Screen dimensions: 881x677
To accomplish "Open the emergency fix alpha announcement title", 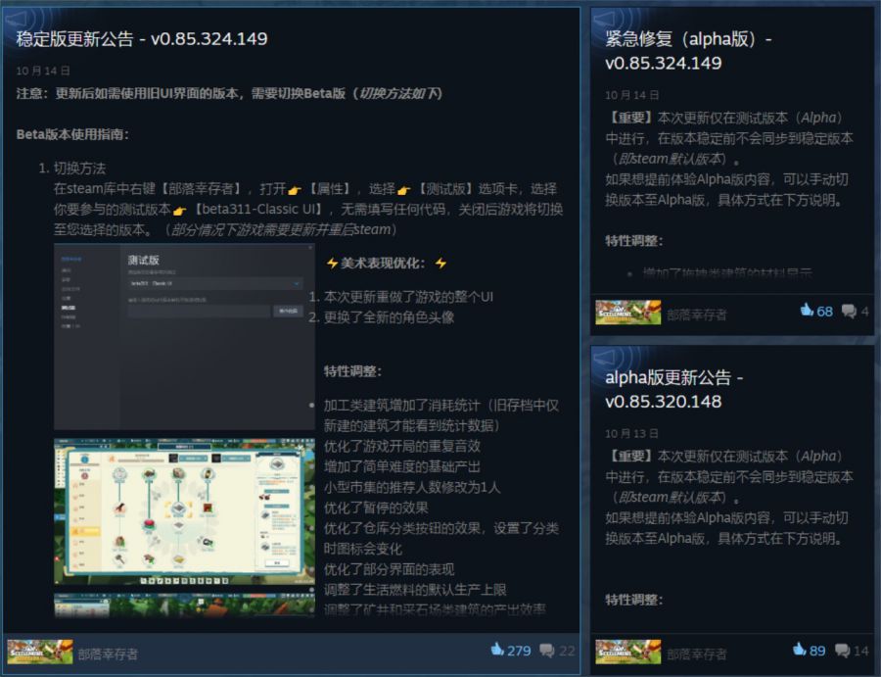I will 688,51.
